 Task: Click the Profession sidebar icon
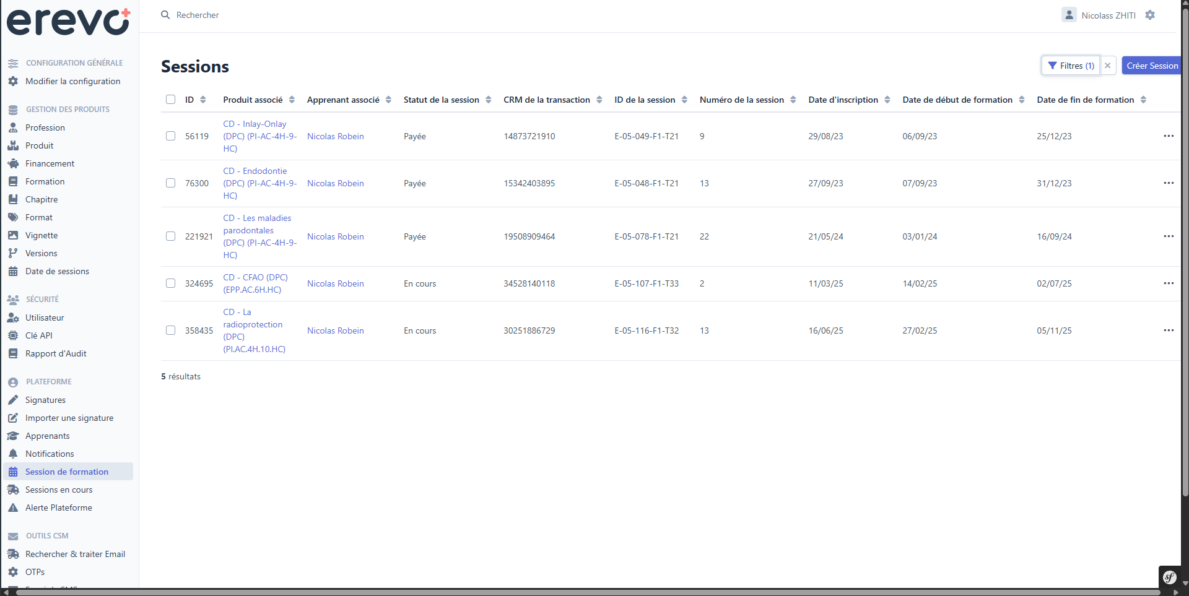pyautogui.click(x=13, y=127)
